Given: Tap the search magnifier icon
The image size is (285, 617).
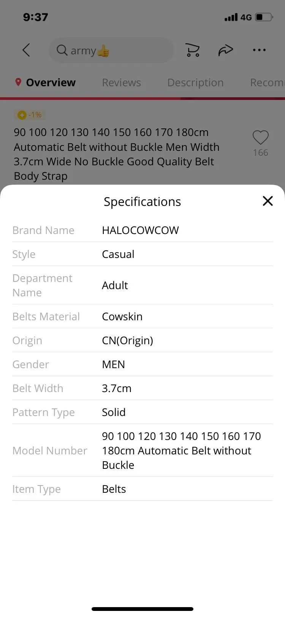Looking at the screenshot, I should (62, 50).
